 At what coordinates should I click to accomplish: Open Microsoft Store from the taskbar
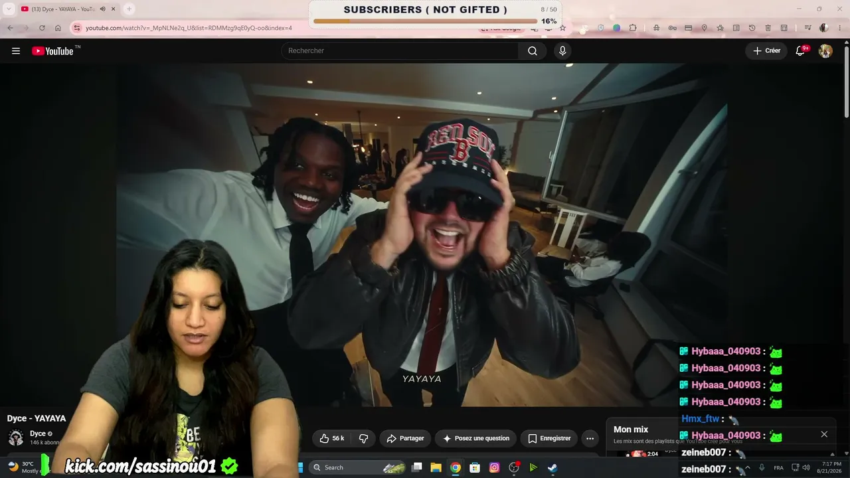[475, 467]
